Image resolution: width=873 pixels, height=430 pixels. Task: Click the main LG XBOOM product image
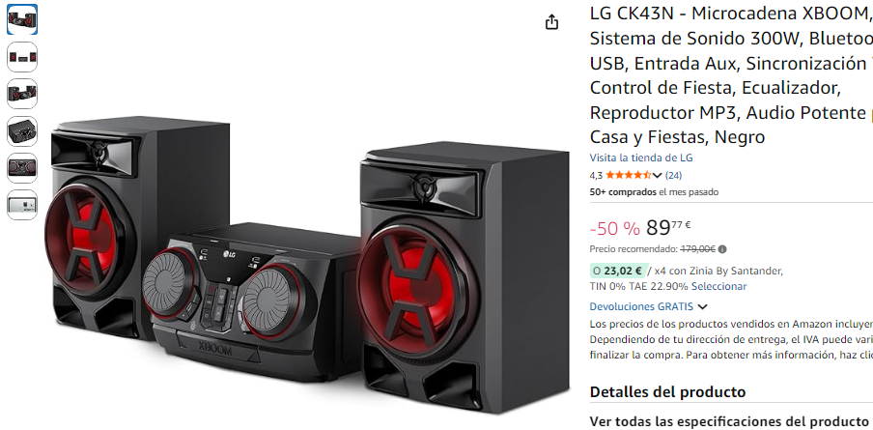(306, 265)
